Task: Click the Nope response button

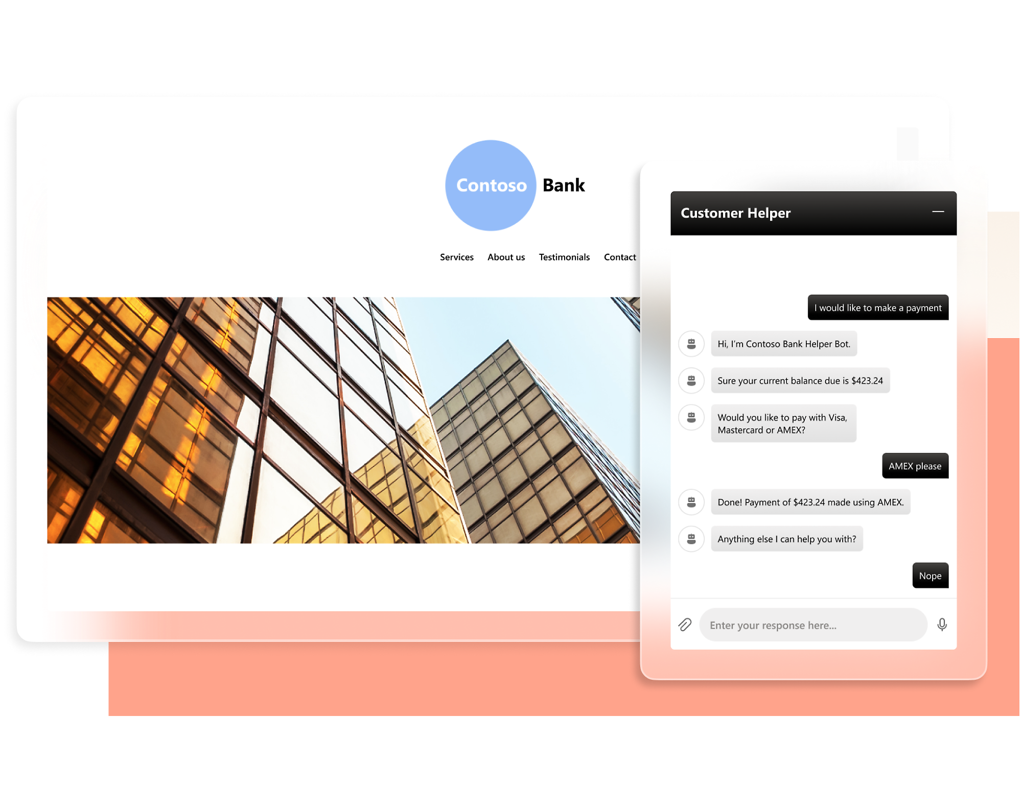Action: 930,575
